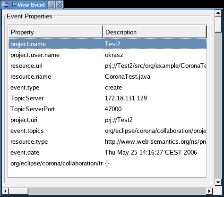Screen dimensions: 224x197
Task: Click the horizontal scrollbar left arrow
Action: tap(5, 191)
